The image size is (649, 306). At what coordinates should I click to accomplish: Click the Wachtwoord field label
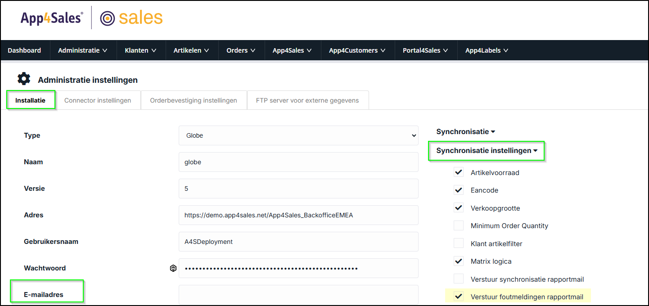click(45, 268)
